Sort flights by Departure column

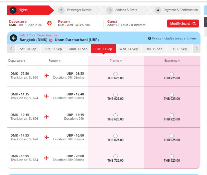pyautogui.click(x=17, y=61)
